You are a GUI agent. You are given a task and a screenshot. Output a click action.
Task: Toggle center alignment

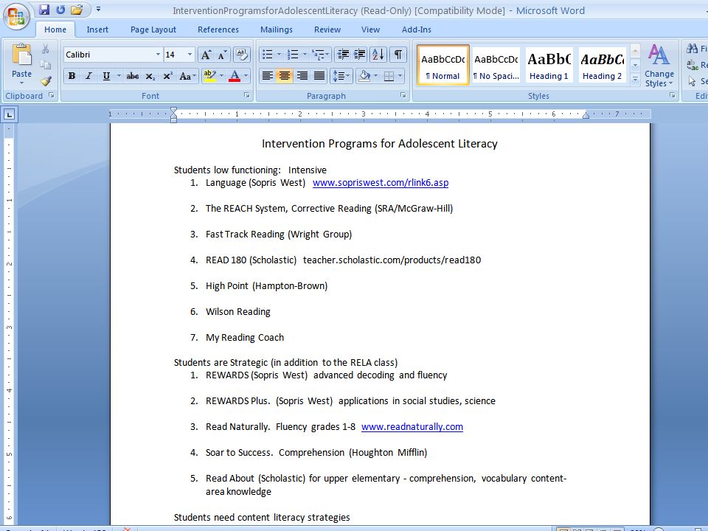285,76
